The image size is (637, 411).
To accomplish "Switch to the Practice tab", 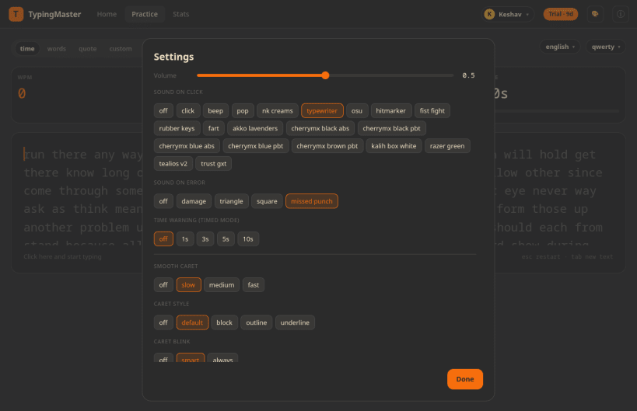I will (x=145, y=14).
